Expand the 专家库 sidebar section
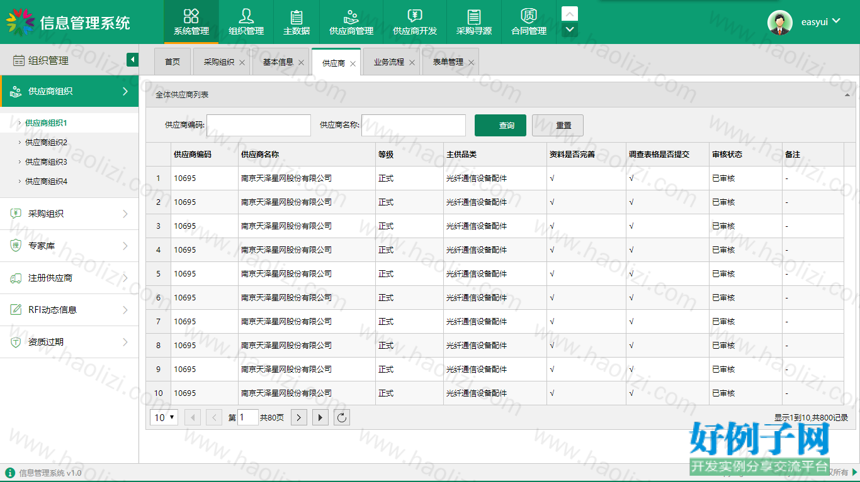The width and height of the screenshot is (860, 482). point(69,246)
